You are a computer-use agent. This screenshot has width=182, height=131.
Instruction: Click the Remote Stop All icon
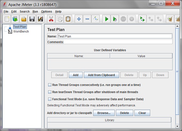pyautogui.click(x=151, y=19)
